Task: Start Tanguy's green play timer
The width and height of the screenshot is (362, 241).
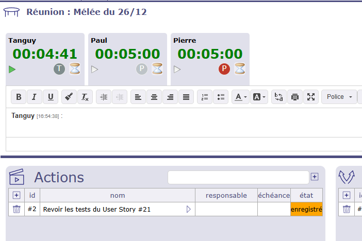Action: (12, 70)
